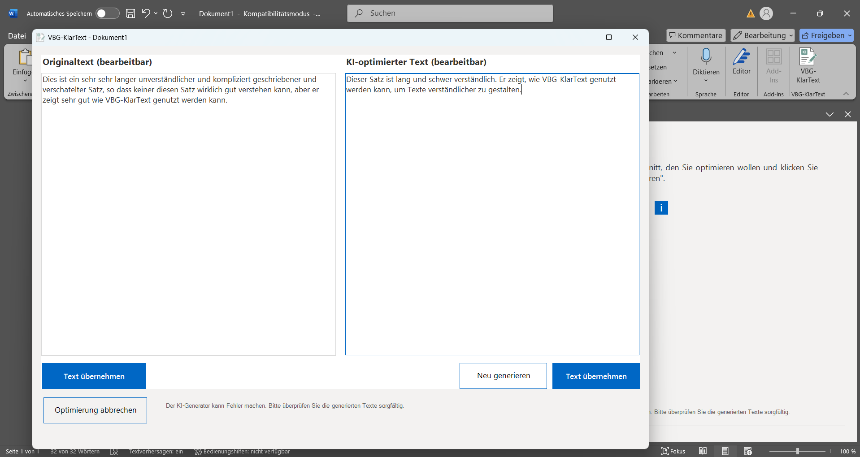The width and height of the screenshot is (860, 457).
Task: Click Optimierung abbrechen button
Action: [95, 410]
